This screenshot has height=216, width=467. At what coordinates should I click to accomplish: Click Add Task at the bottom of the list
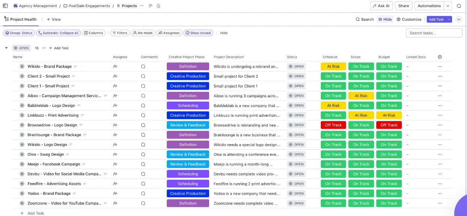coord(33,213)
